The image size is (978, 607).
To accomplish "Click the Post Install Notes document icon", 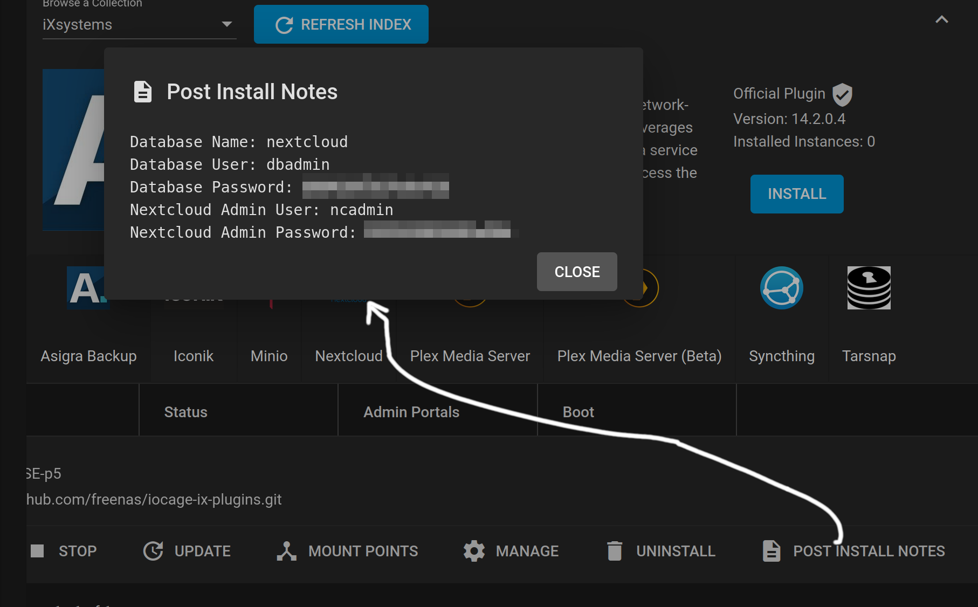I will [772, 551].
